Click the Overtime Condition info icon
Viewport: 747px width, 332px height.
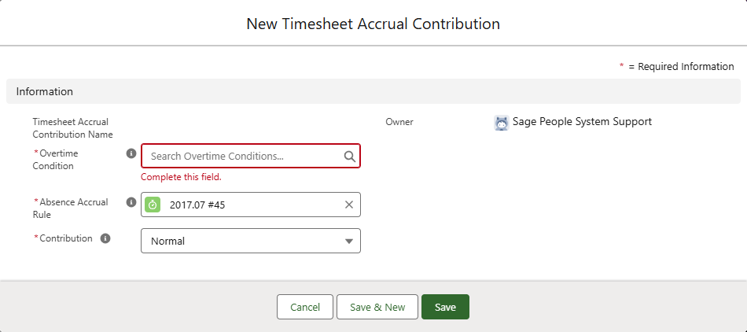[x=131, y=154]
